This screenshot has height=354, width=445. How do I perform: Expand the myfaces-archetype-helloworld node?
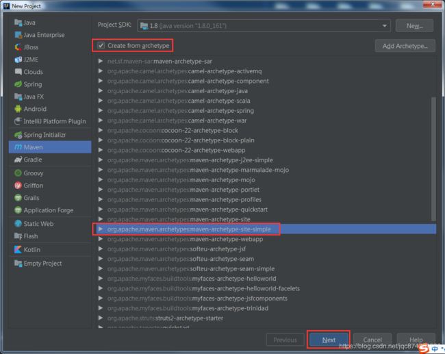[x=101, y=279]
